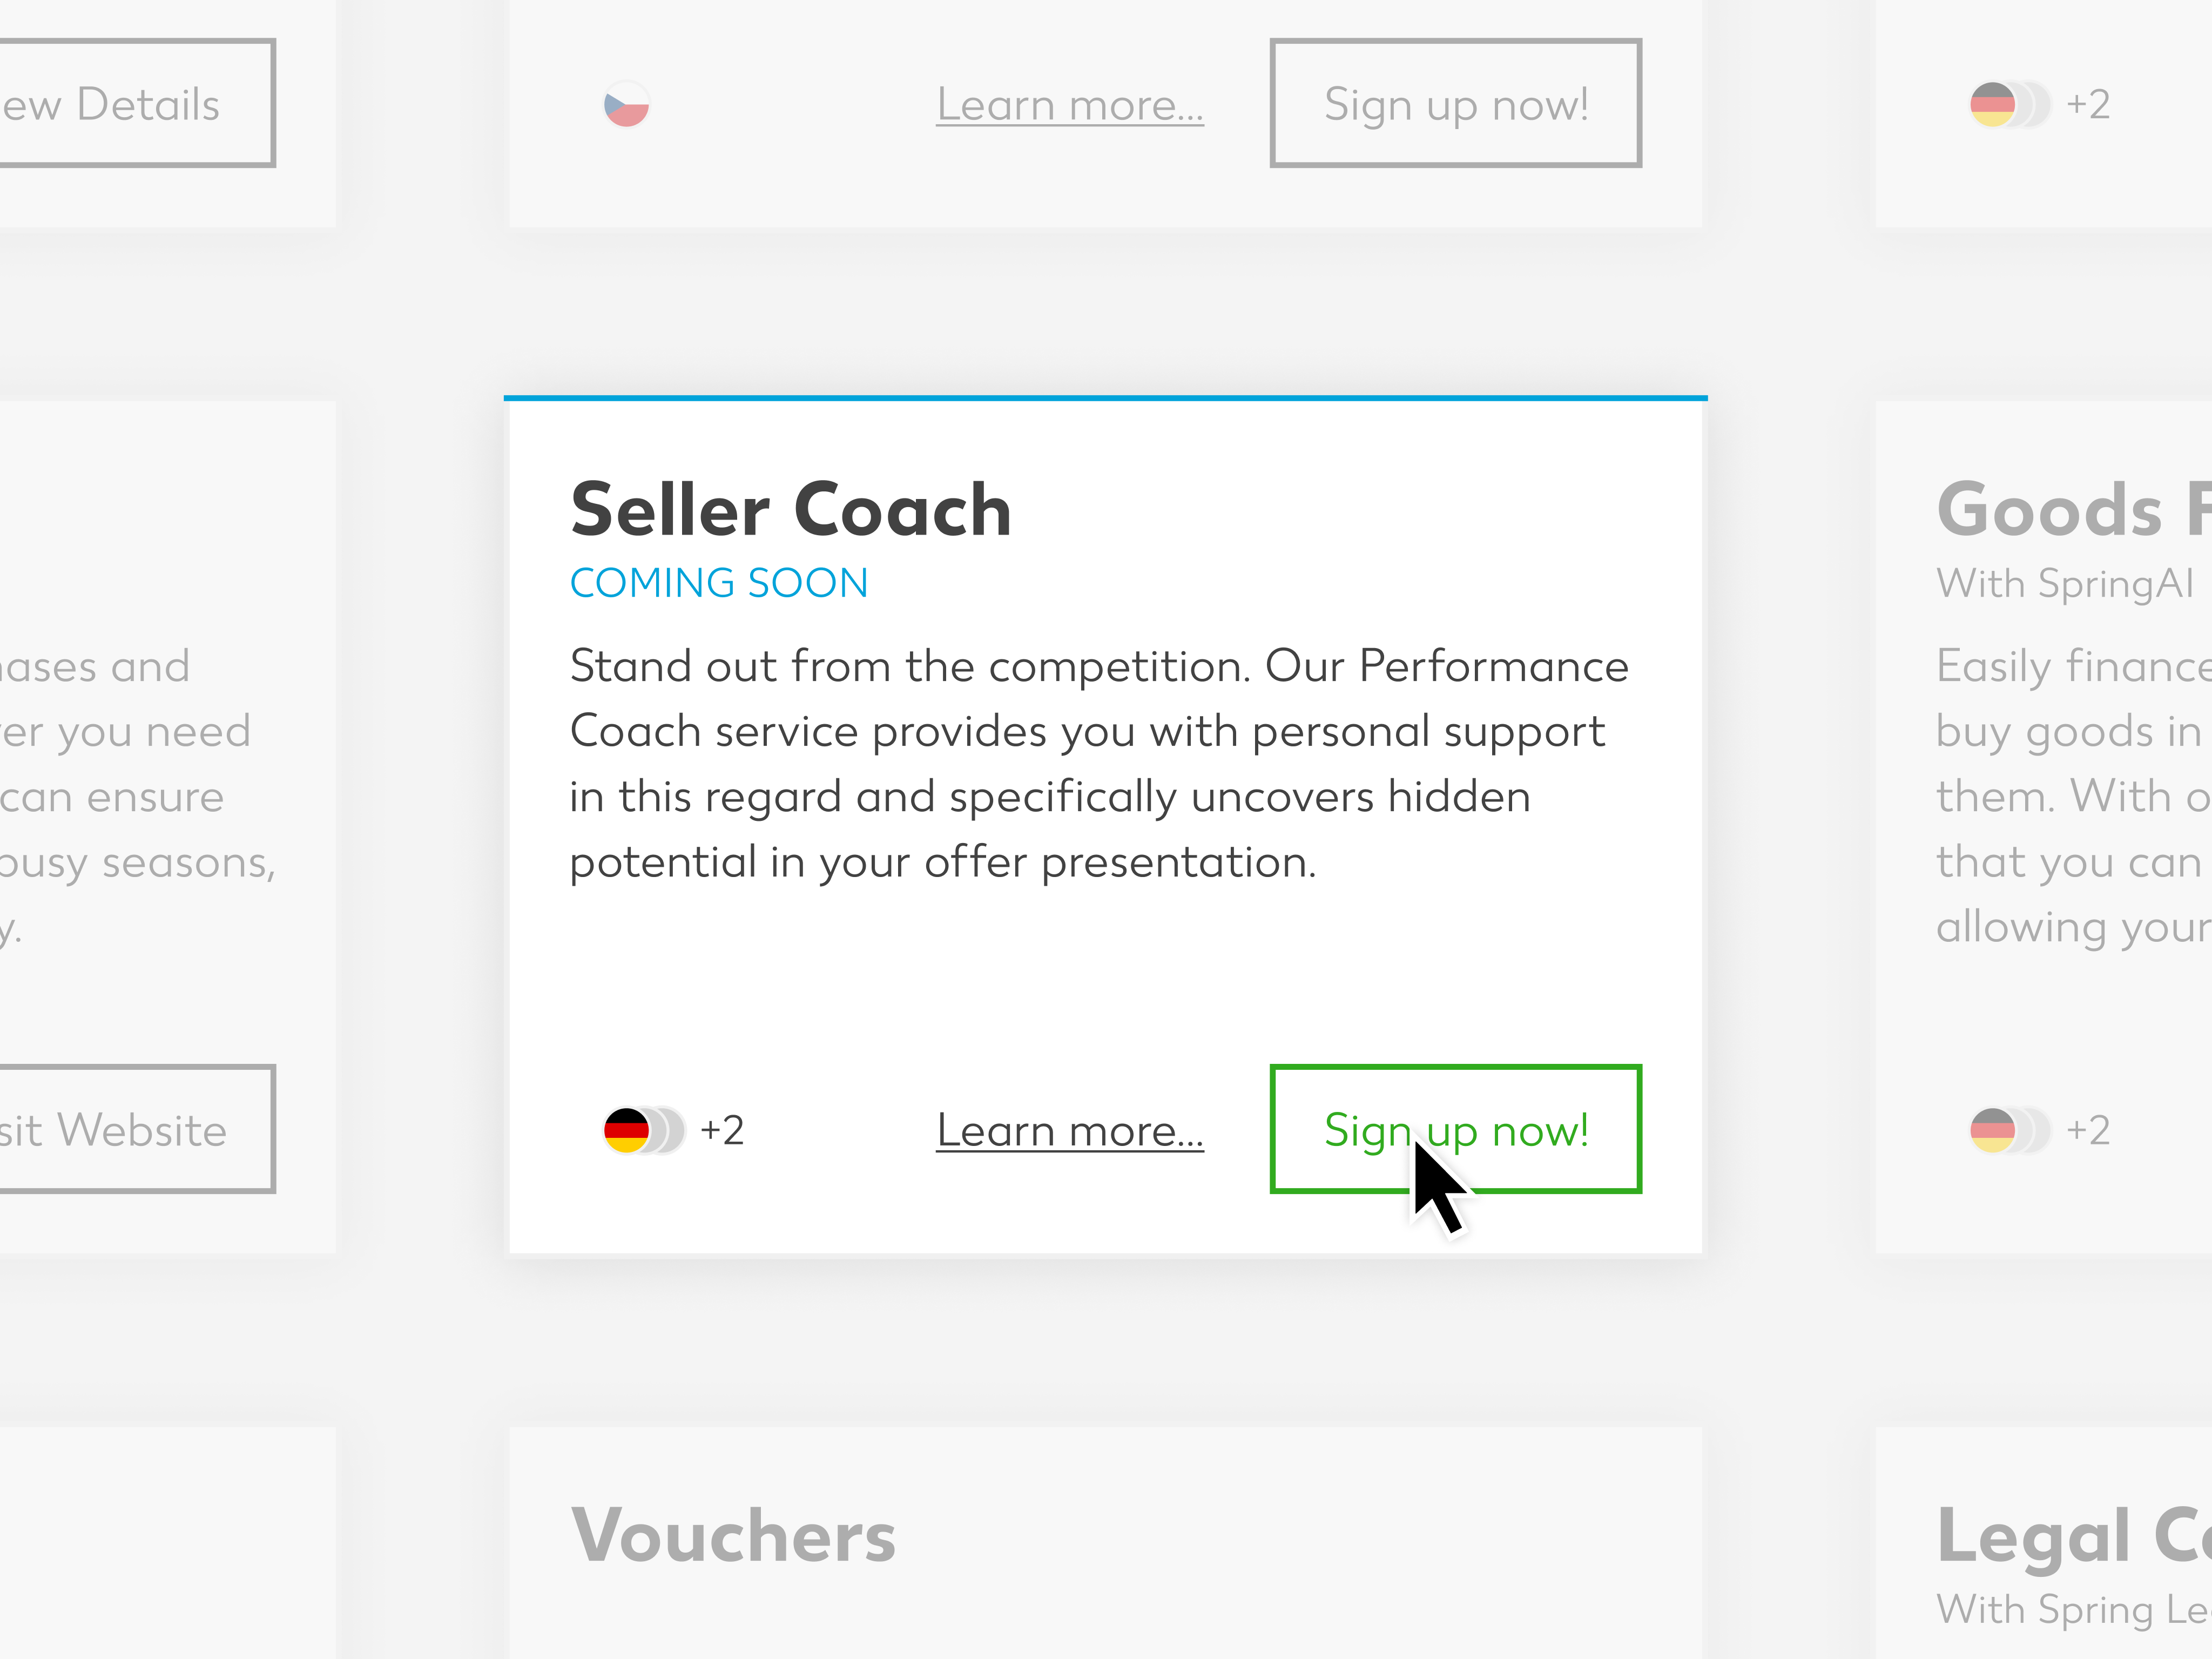Click the Seller Coach description paragraph
The width and height of the screenshot is (2212, 1659).
pyautogui.click(x=1099, y=764)
